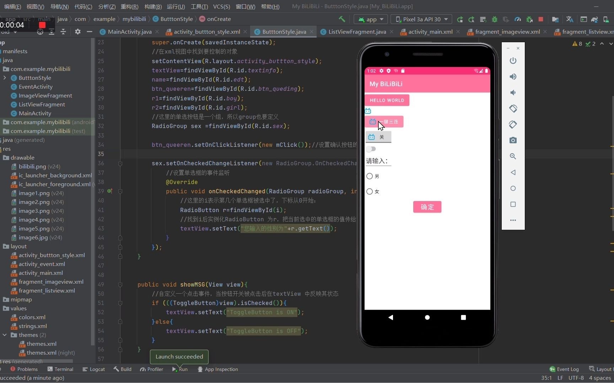
Task: Select the 男 radio button in the app
Action: pos(370,176)
